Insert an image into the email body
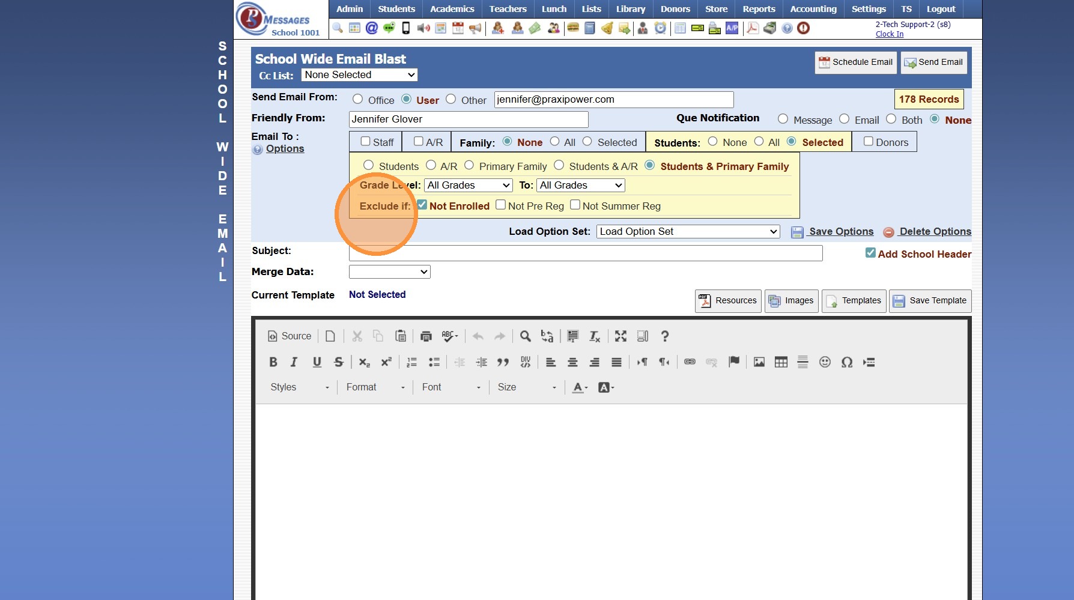 click(759, 362)
